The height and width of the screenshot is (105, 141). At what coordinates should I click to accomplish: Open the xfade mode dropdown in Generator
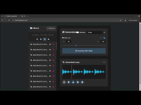pyautogui.click(x=95, y=32)
